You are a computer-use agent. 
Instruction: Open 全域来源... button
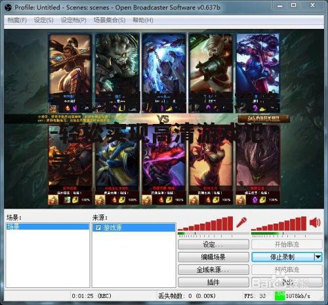pyautogui.click(x=213, y=270)
